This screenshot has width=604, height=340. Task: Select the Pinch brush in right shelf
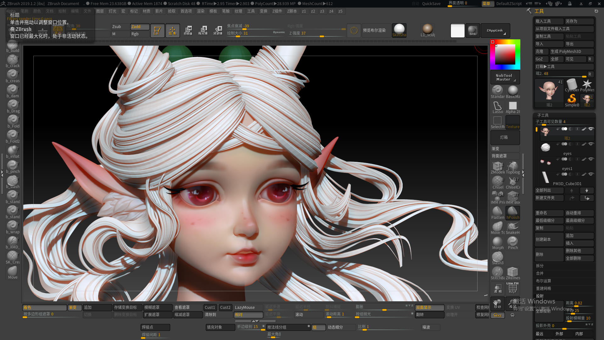[513, 243]
